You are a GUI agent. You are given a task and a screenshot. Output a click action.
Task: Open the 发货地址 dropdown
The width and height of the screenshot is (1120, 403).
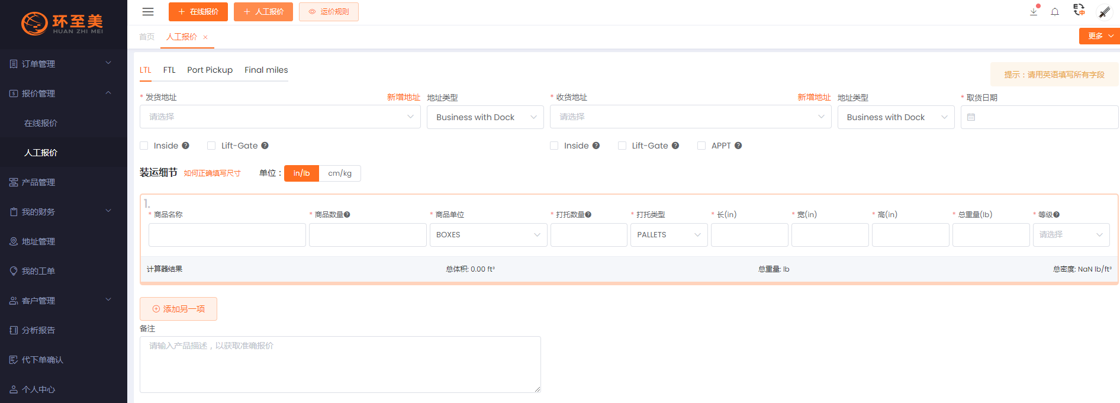tap(280, 117)
